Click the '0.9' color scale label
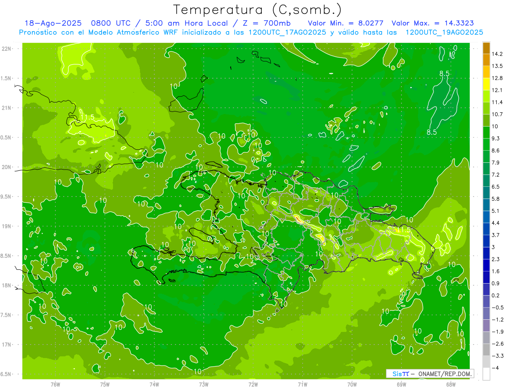Screen dimensions: 506x390 [x=496, y=283]
